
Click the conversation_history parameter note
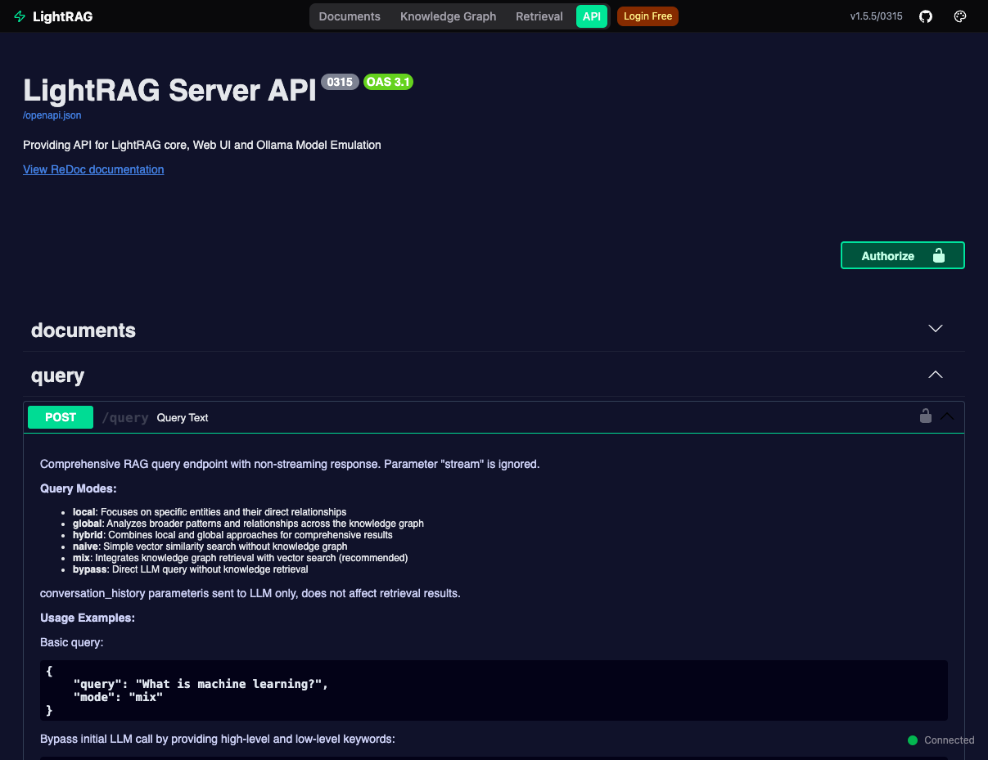(250, 593)
